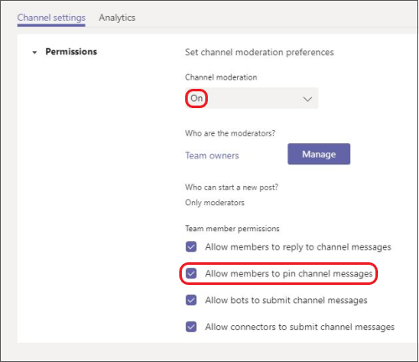Click the Manage moderators button
The width and height of the screenshot is (419, 362).
(x=318, y=154)
